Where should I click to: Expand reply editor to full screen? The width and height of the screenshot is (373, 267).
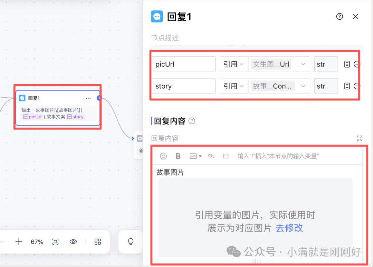pyautogui.click(x=360, y=138)
